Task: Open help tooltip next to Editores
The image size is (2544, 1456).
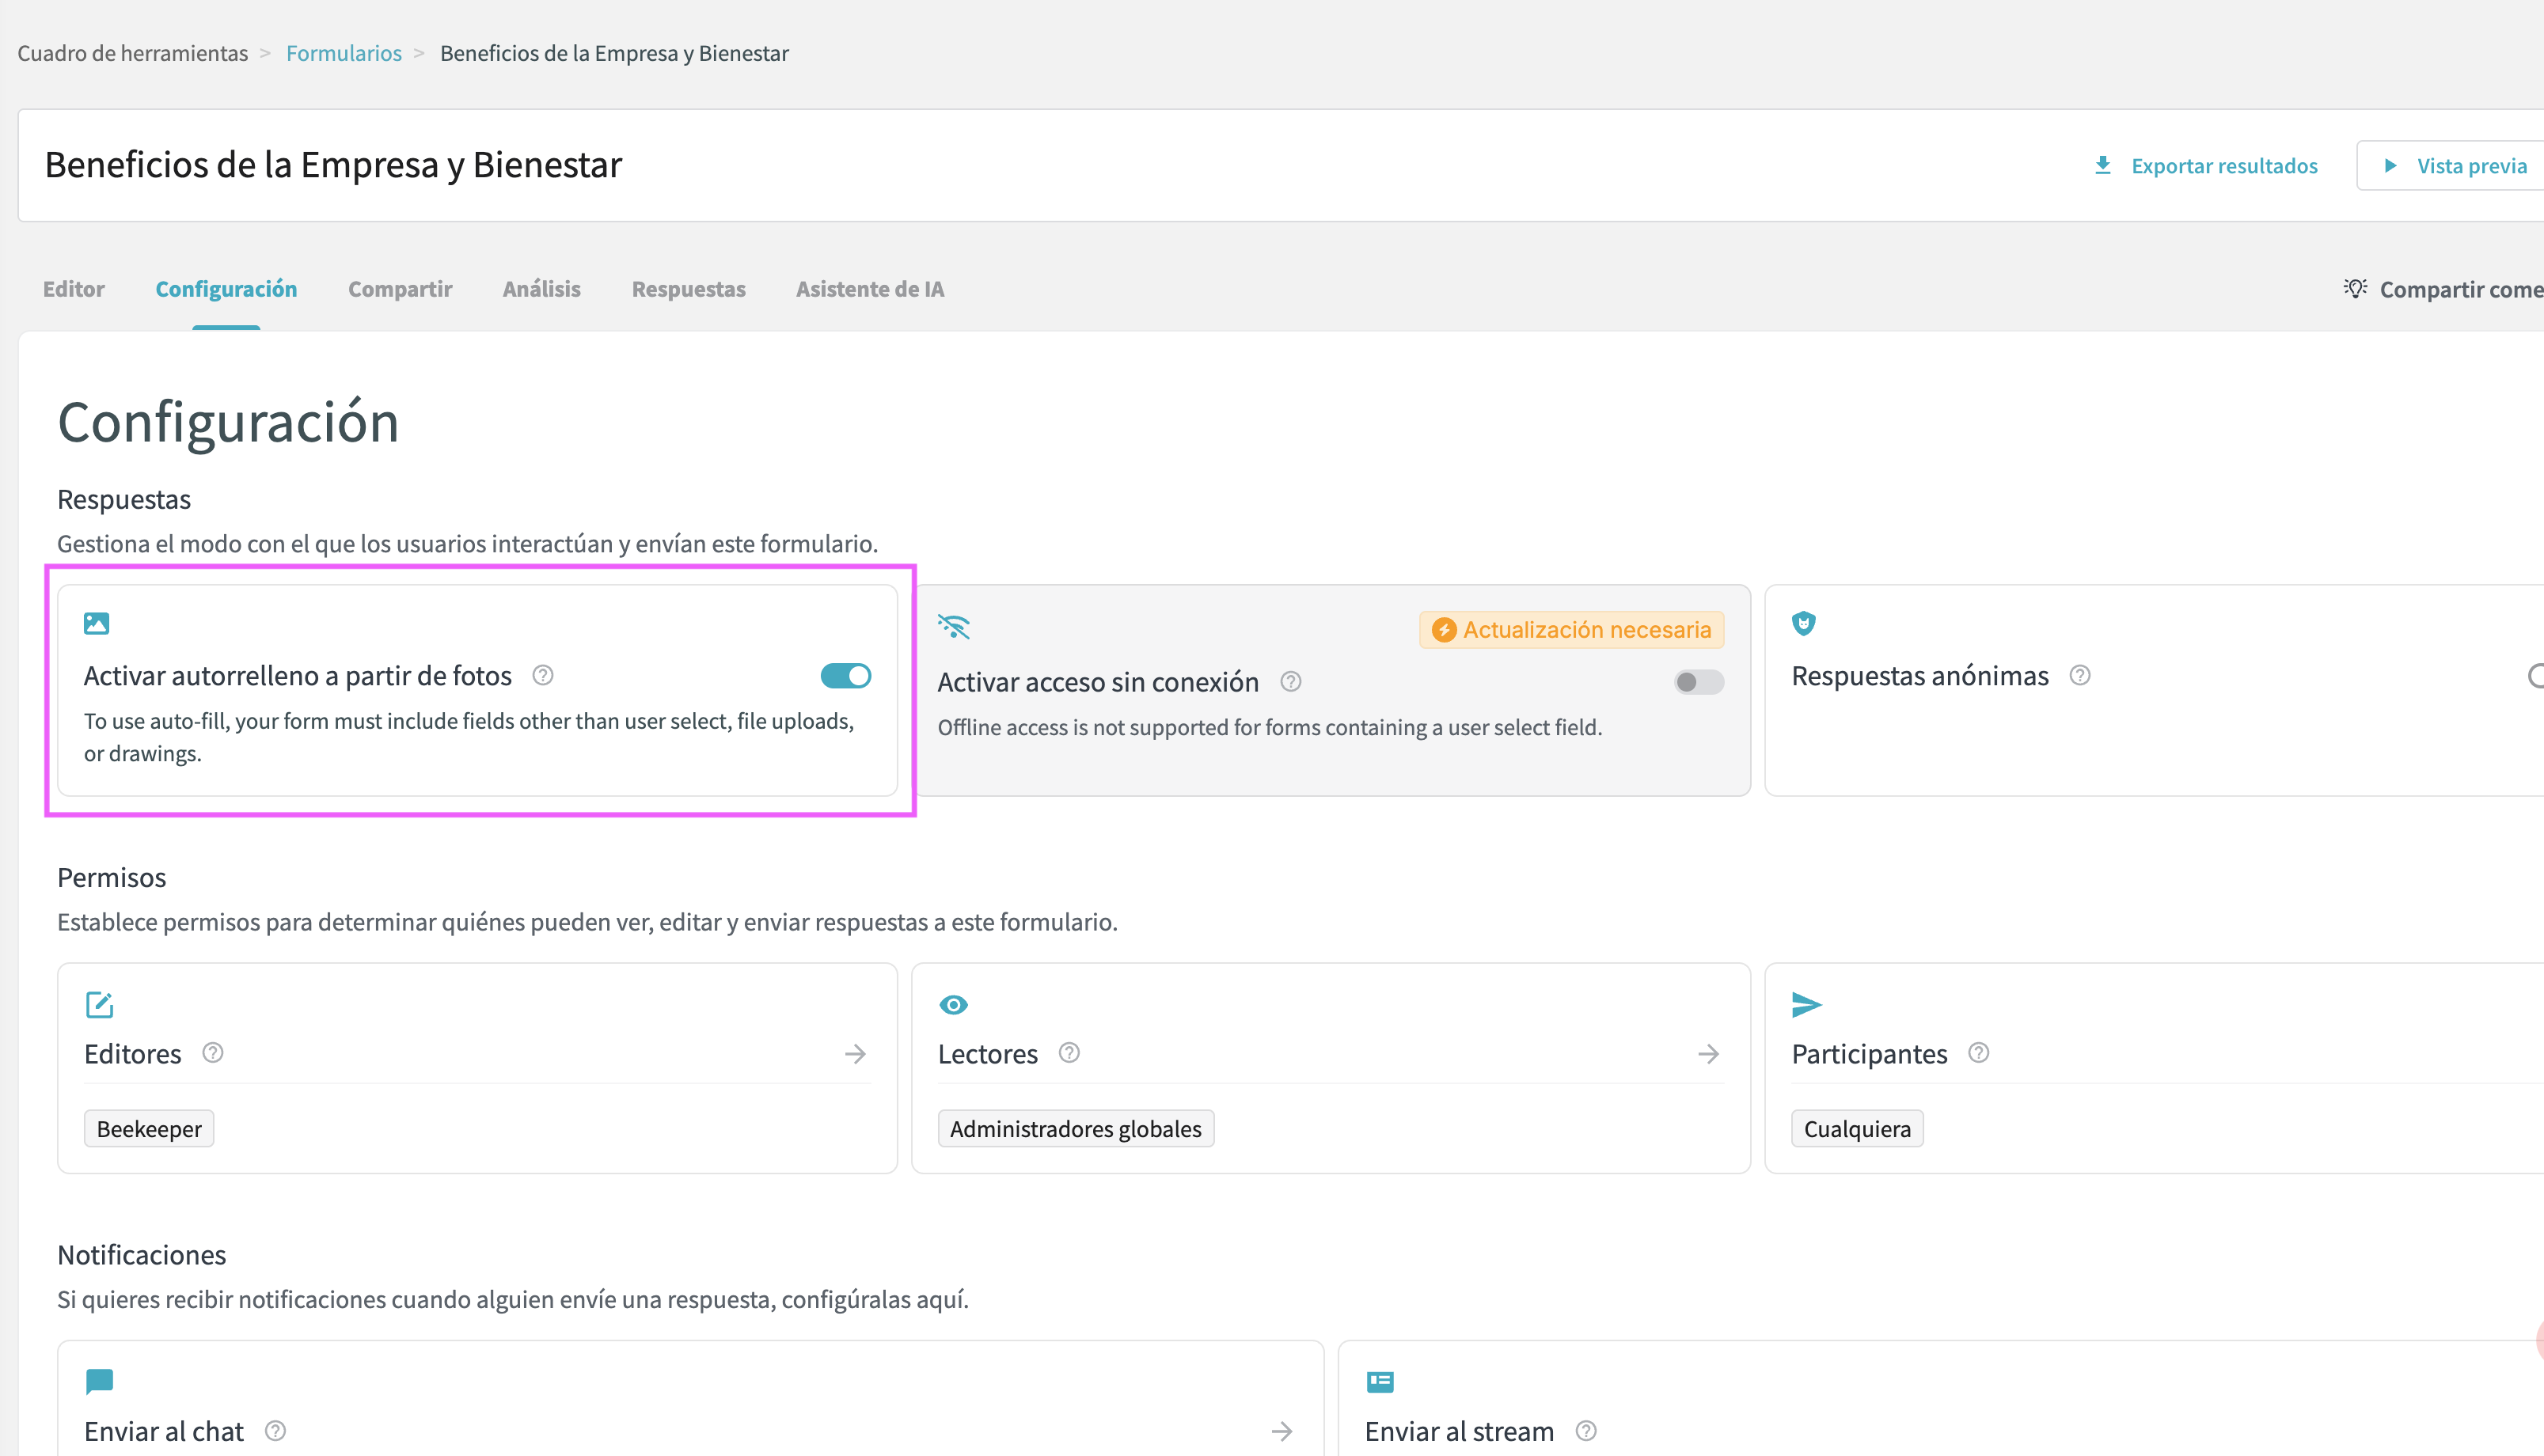Action: 213,1053
